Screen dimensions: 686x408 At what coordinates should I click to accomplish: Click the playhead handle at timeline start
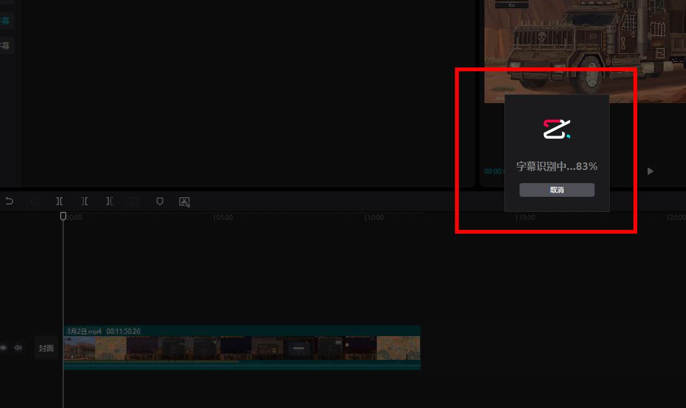63,216
